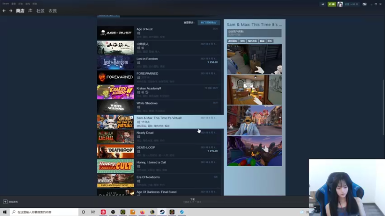This screenshot has width=385, height=216.
Task: Open the red NetEase Cloud Music taskbar icon
Action: click(x=103, y=212)
